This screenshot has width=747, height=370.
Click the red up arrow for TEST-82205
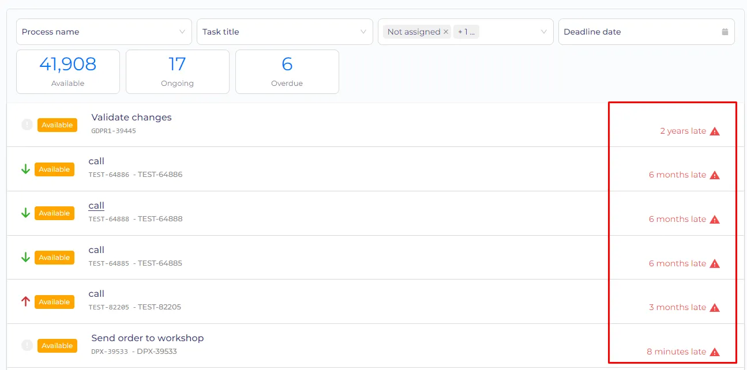point(25,301)
